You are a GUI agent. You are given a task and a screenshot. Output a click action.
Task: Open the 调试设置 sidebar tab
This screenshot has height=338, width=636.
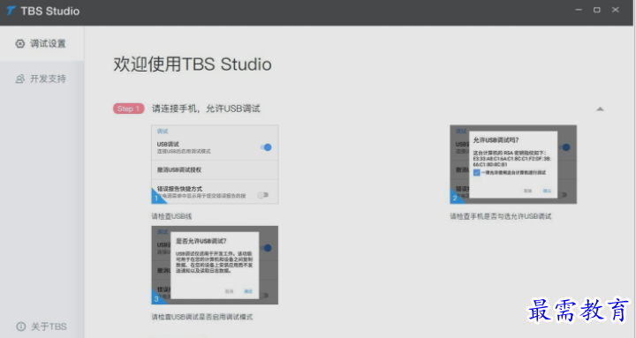(42, 43)
